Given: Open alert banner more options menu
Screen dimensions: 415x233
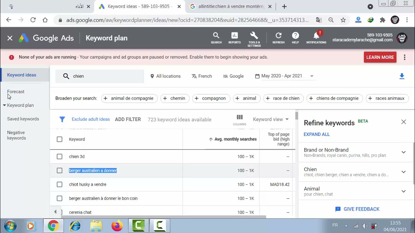Looking at the screenshot, I should coord(405,57).
